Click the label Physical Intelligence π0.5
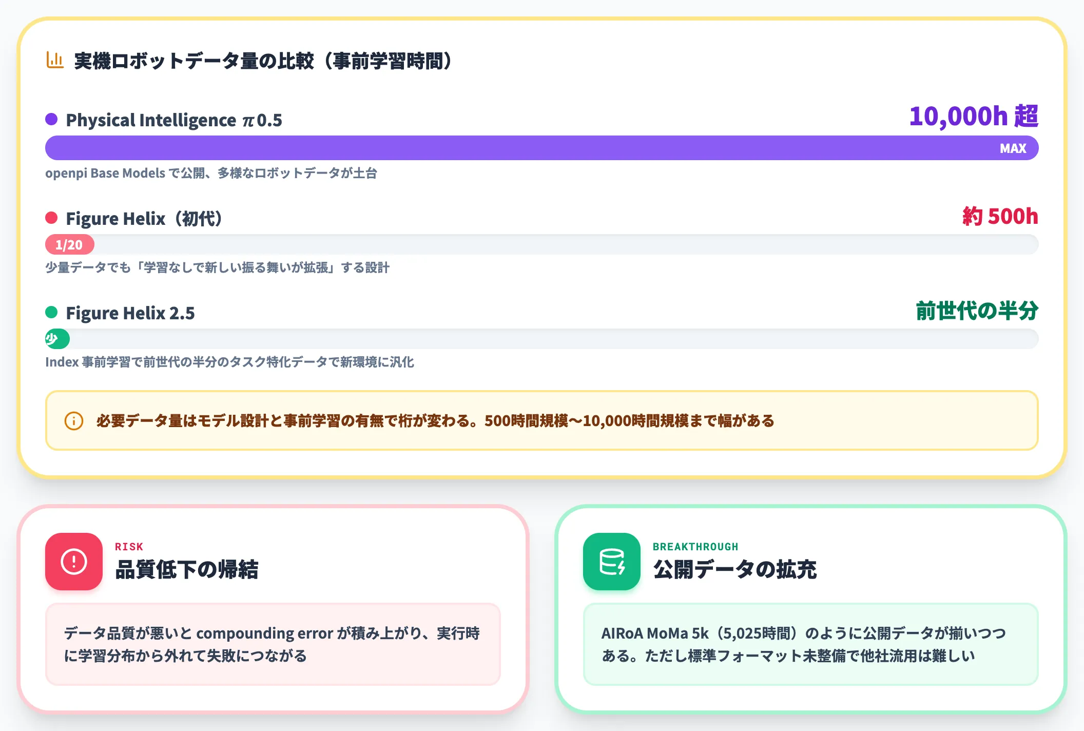The width and height of the screenshot is (1084, 731). tap(174, 120)
